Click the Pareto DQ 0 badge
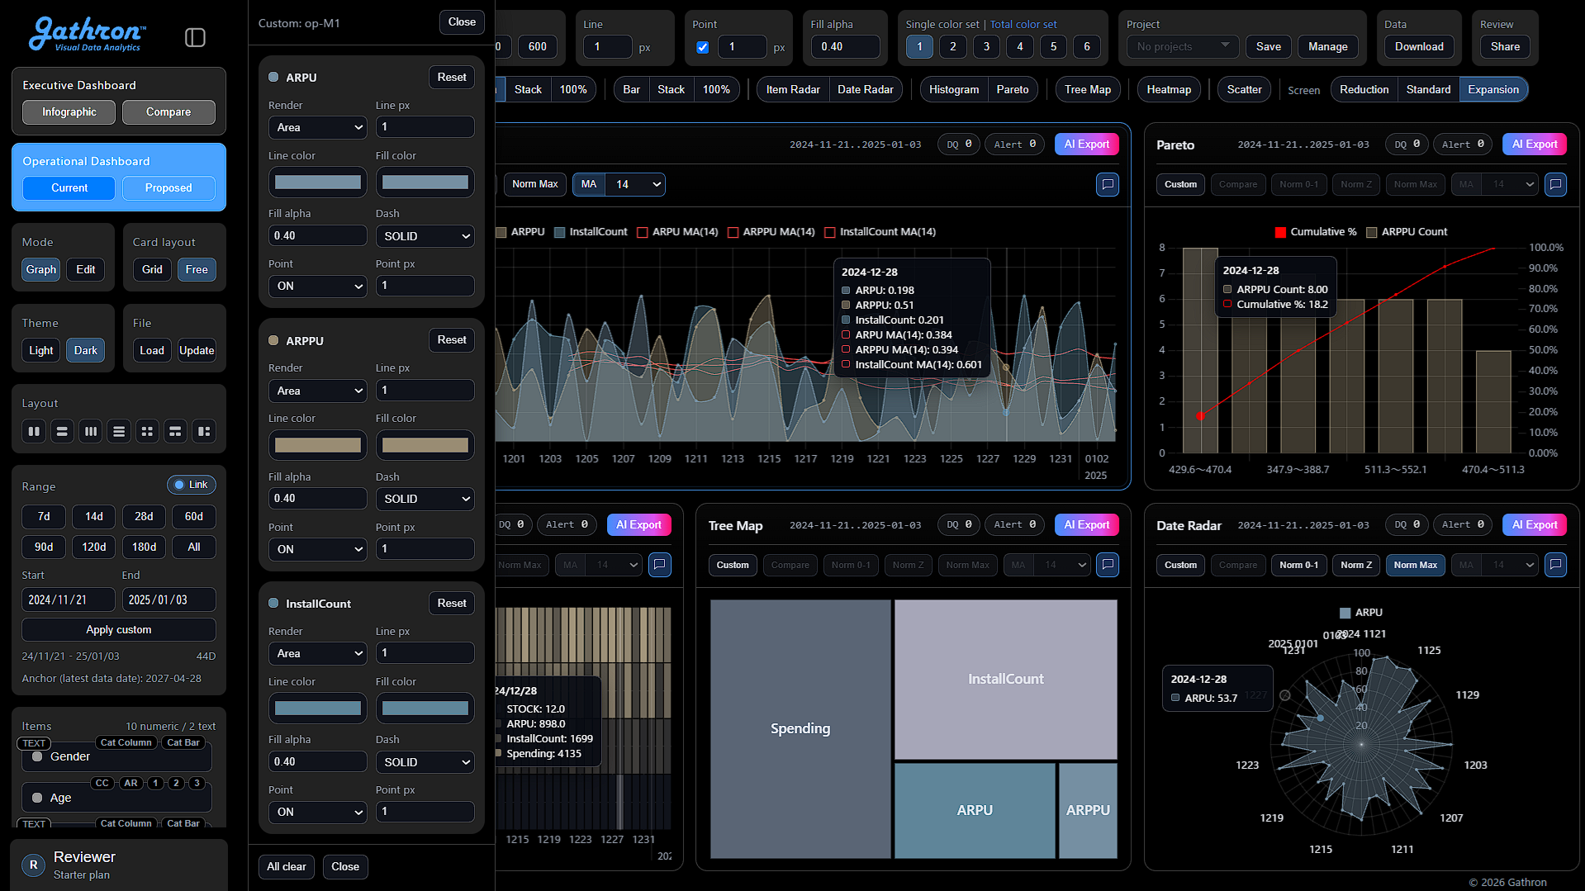 tap(1407, 144)
